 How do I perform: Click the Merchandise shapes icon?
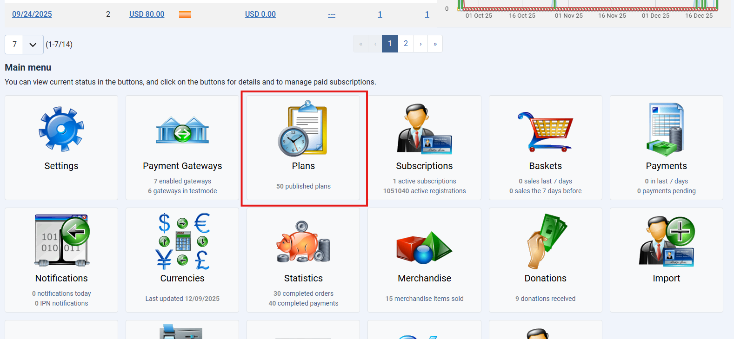point(424,247)
